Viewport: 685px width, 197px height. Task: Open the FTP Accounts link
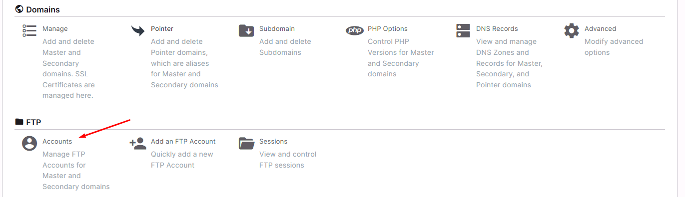(57, 142)
